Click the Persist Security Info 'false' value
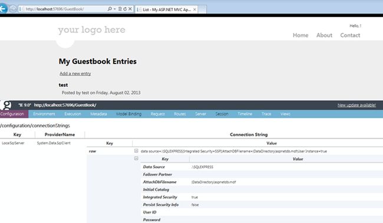The height and width of the screenshot is (223, 383). tap(195, 205)
